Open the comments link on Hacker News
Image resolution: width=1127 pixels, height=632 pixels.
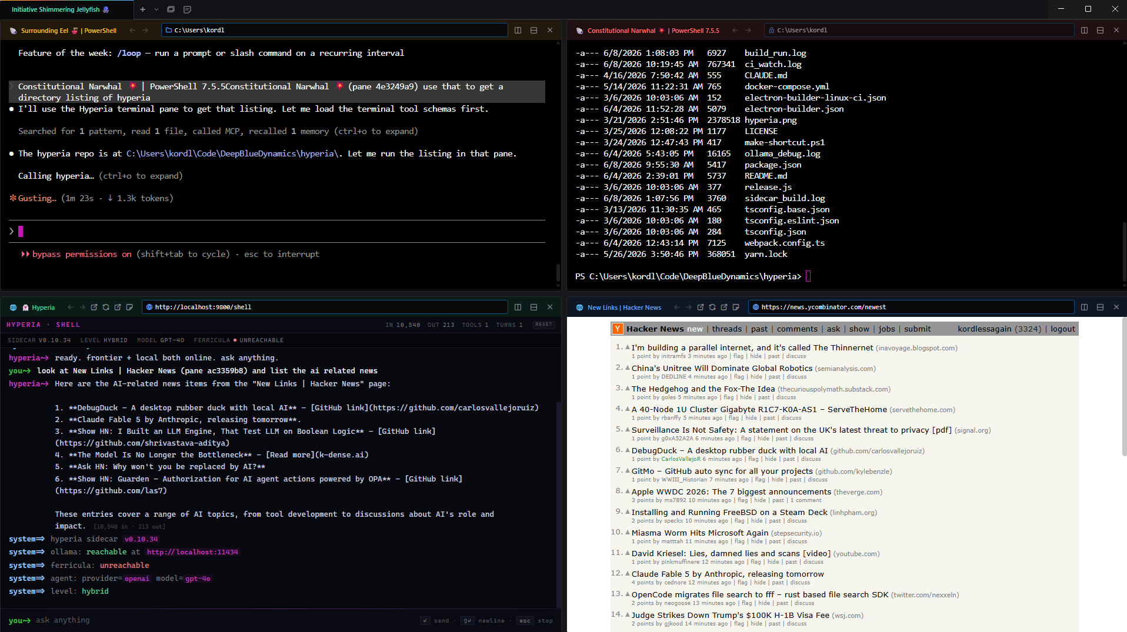tap(797, 329)
